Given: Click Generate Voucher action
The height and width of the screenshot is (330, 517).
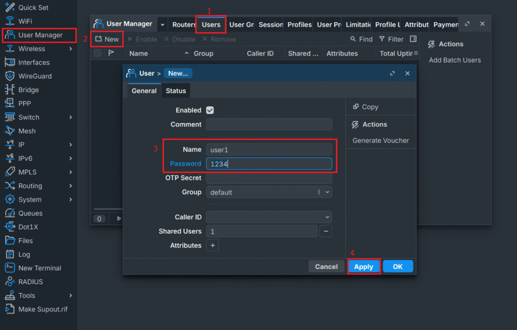Looking at the screenshot, I should tap(381, 141).
